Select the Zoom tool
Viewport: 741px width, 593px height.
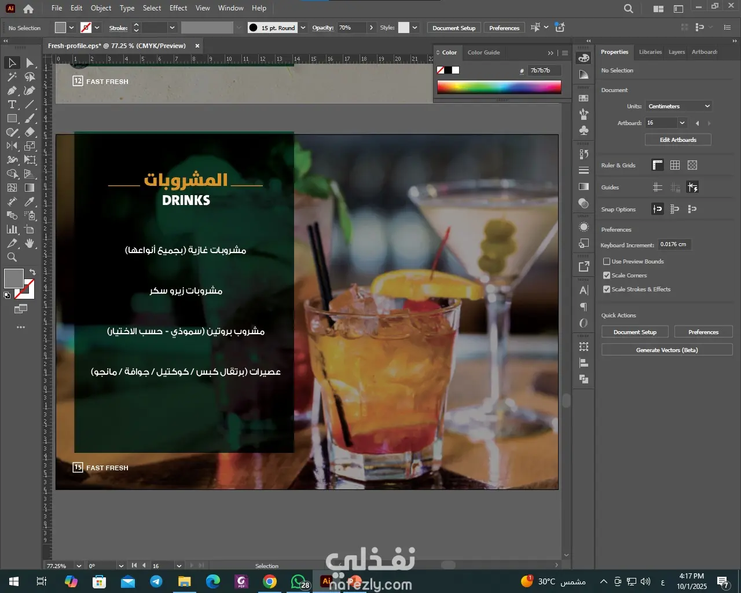[12, 258]
